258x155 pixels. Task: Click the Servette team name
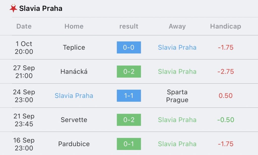(74, 120)
